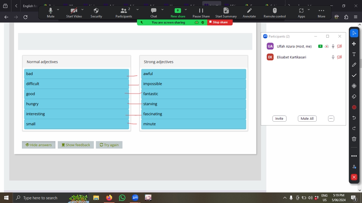This screenshot has width=362, height=203.
Task: Click New share button
Action: point(178,13)
